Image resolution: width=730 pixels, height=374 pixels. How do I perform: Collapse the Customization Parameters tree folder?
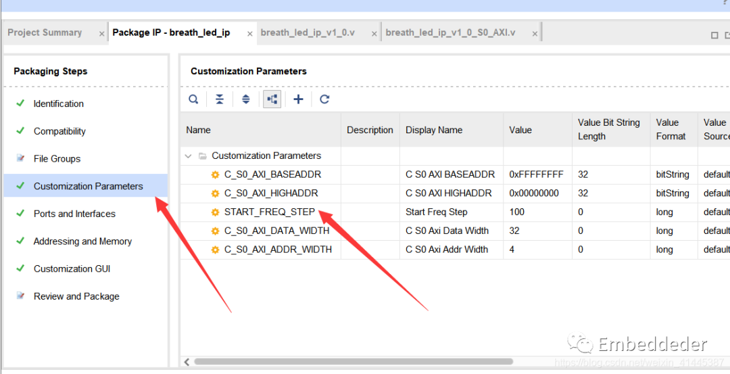point(189,156)
